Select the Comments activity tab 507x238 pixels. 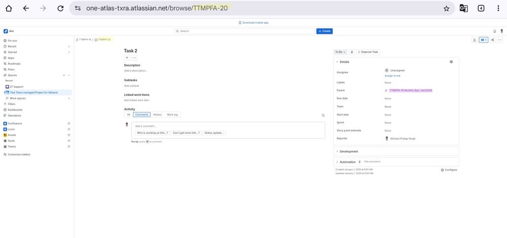[142, 115]
